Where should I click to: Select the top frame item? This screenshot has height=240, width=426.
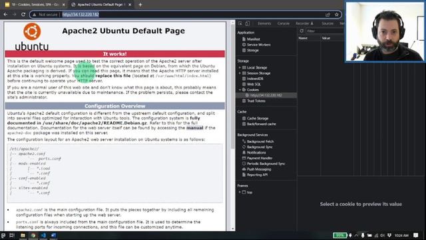(250, 193)
